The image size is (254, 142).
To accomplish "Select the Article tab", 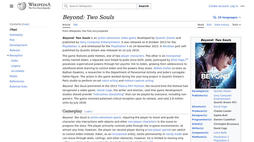I will (x=66, y=25).
